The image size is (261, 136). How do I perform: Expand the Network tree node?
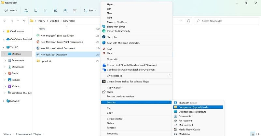pyautogui.click(x=3, y=101)
